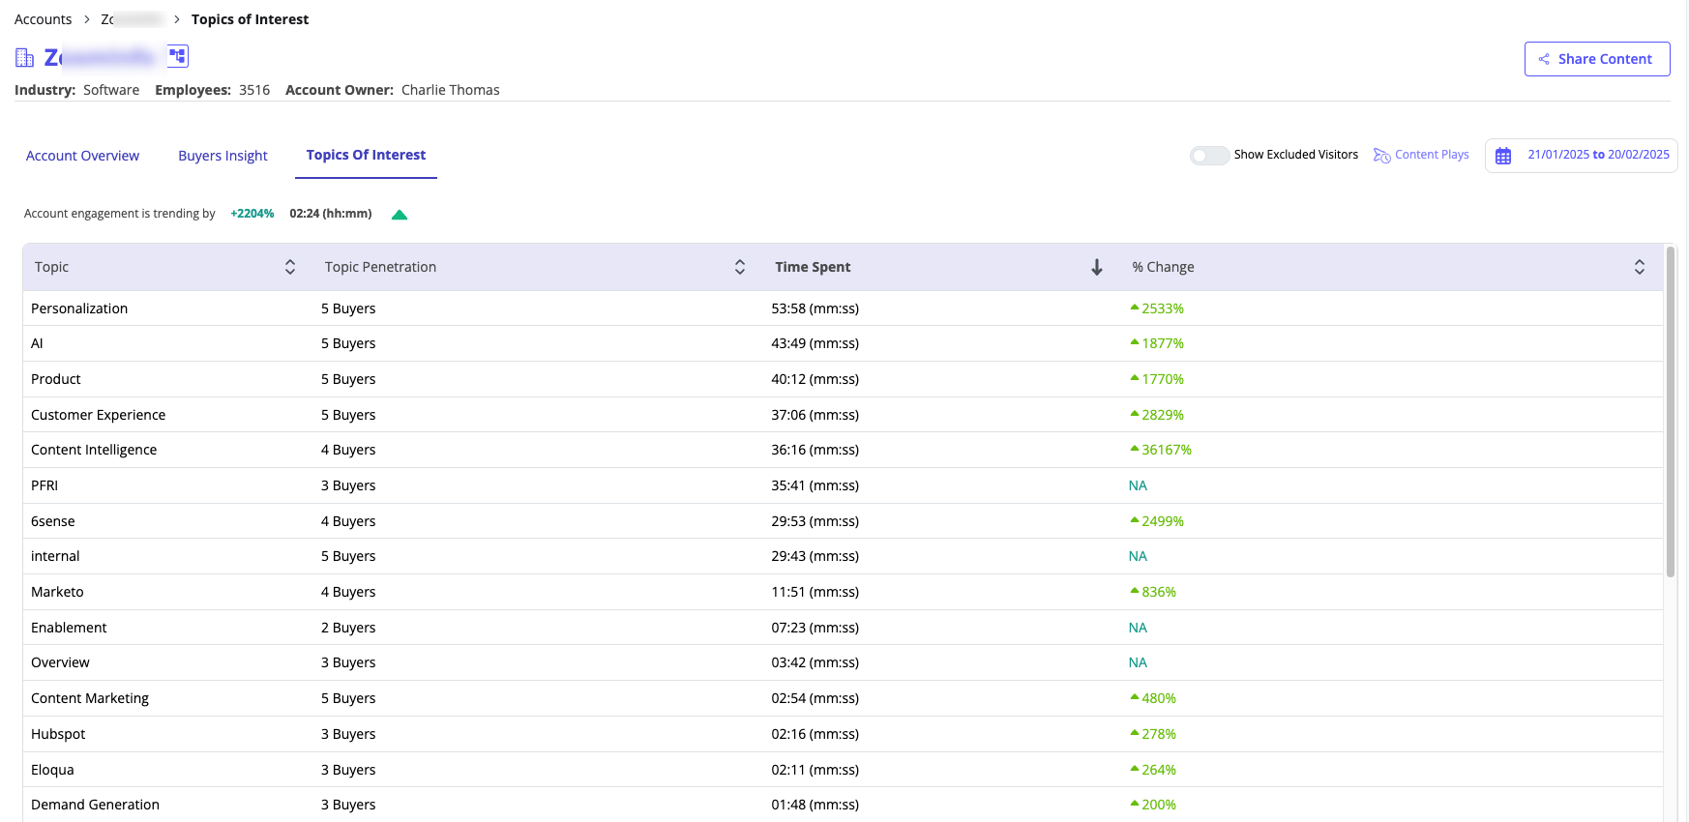Click the green trending up arrow

[400, 215]
